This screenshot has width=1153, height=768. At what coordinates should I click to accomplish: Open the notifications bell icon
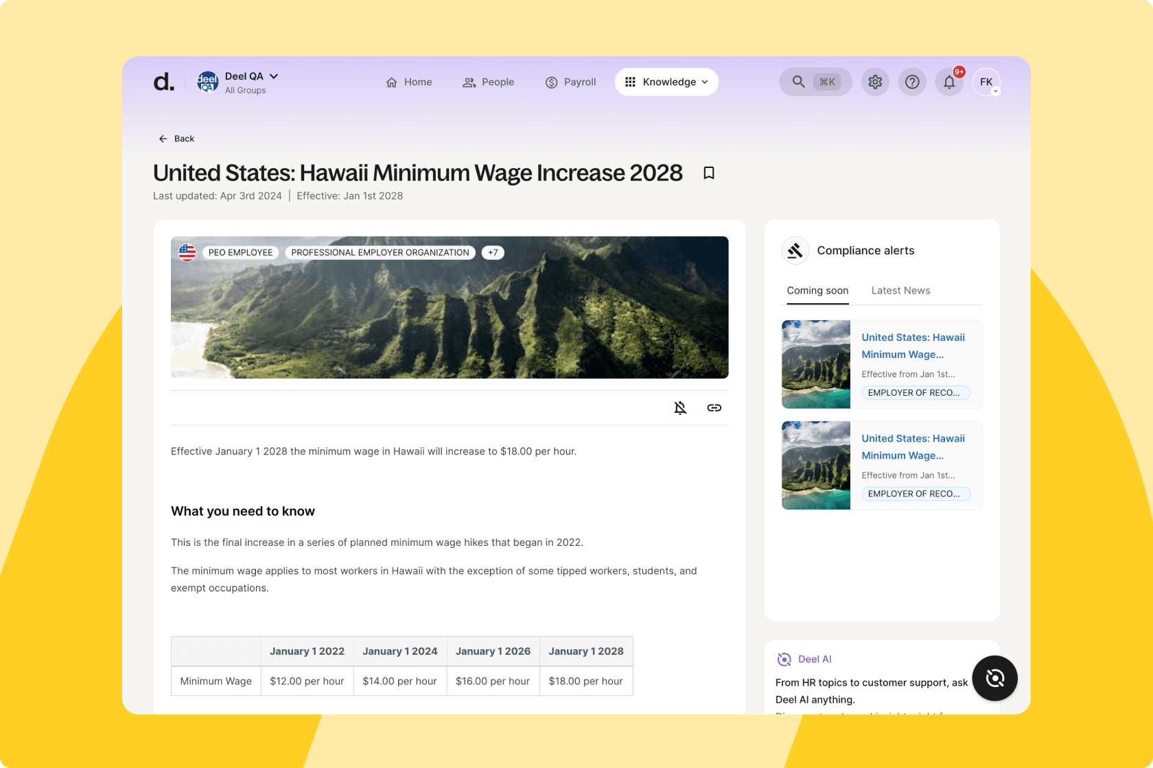(949, 82)
